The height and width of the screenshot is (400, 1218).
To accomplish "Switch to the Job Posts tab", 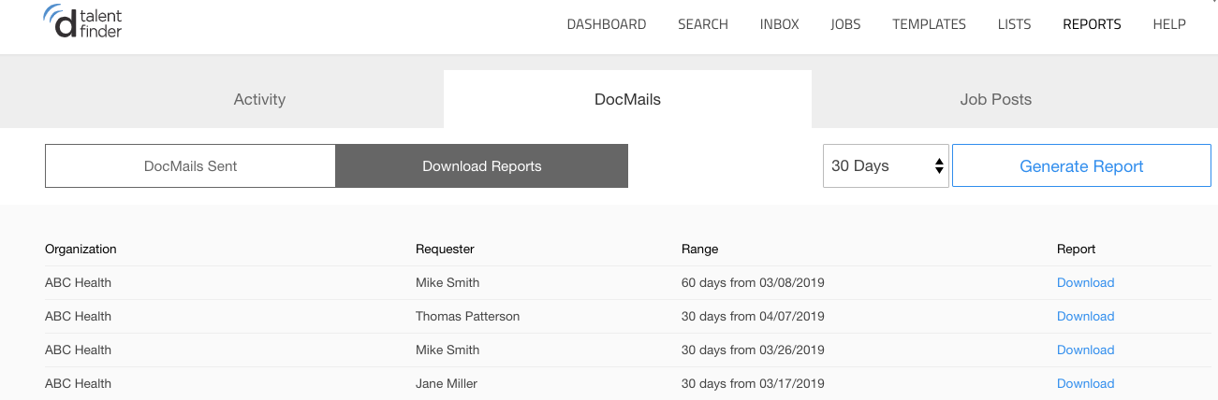I will (995, 99).
